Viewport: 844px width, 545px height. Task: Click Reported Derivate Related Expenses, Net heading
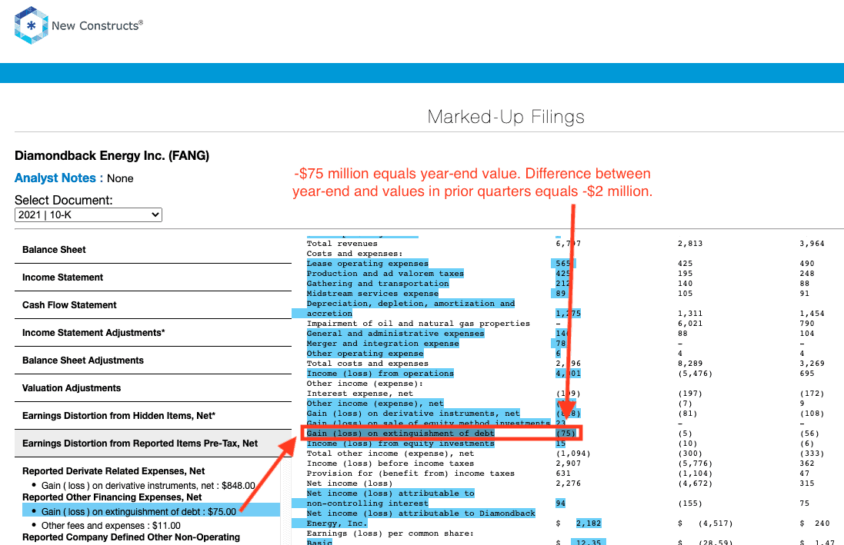(114, 470)
